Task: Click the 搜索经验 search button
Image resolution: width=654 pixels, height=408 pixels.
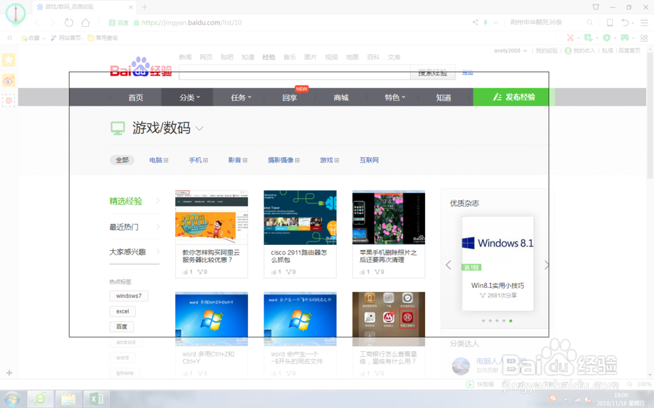Action: point(432,72)
